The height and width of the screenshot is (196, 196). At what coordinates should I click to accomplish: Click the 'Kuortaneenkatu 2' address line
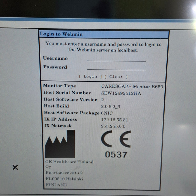point(64,173)
